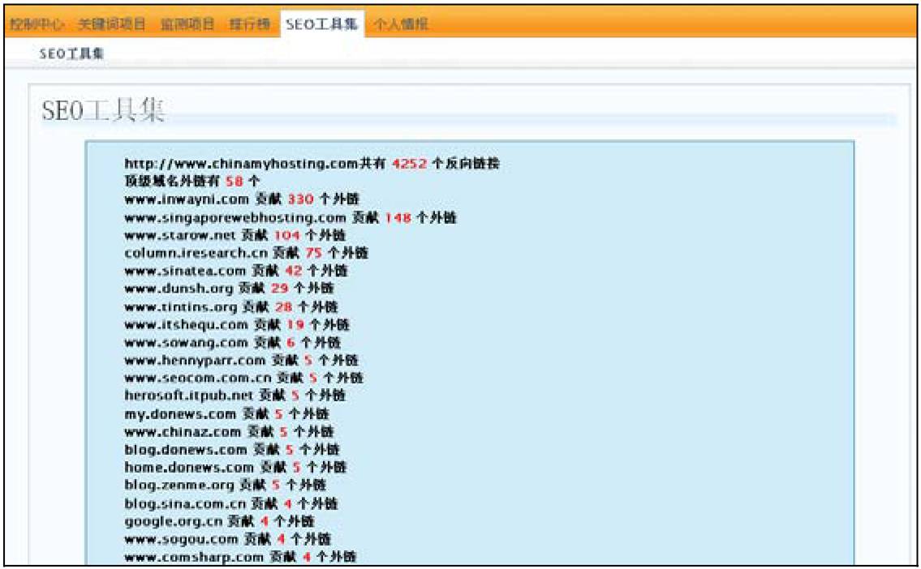Viewport: 921px width, 569px height.
Task: Switch to the 关键词项目 tab
Action: tap(112, 24)
